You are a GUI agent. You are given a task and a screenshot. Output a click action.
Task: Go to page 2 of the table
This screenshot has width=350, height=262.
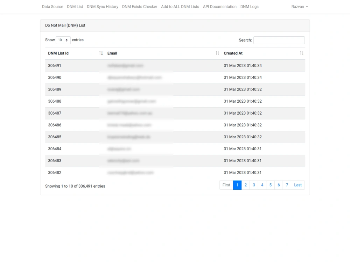[245, 185]
